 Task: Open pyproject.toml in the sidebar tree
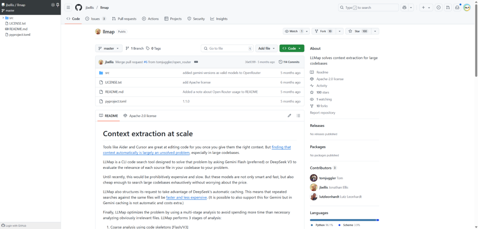(x=18, y=35)
